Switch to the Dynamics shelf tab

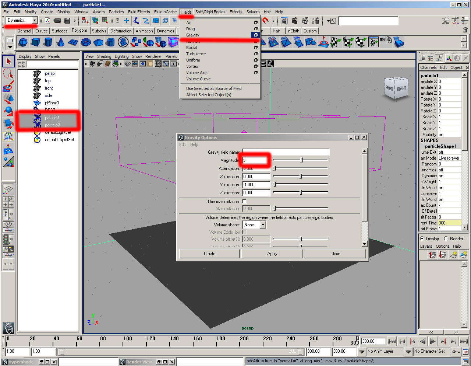pos(166,31)
